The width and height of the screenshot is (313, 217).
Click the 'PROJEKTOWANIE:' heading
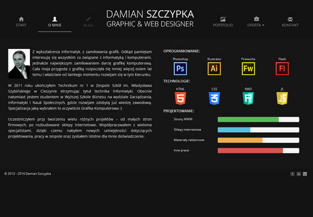179,111
